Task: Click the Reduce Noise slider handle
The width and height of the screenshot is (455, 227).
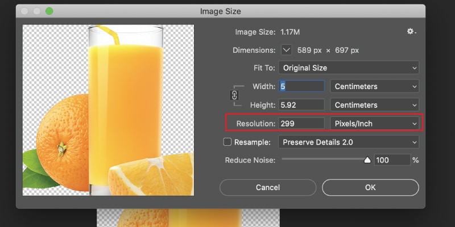Action: 367,161
